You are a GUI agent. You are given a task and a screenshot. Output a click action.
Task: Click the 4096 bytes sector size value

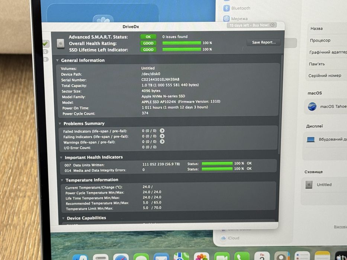(151, 91)
